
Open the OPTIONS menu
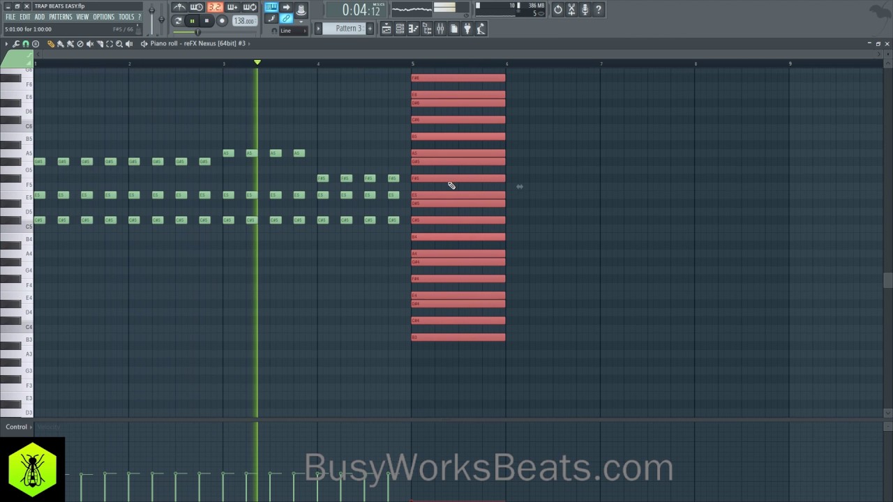tap(103, 17)
